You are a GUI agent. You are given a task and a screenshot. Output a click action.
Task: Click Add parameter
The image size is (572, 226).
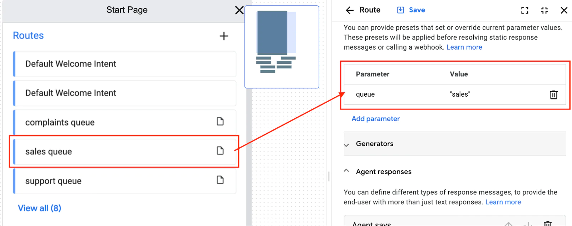click(376, 119)
